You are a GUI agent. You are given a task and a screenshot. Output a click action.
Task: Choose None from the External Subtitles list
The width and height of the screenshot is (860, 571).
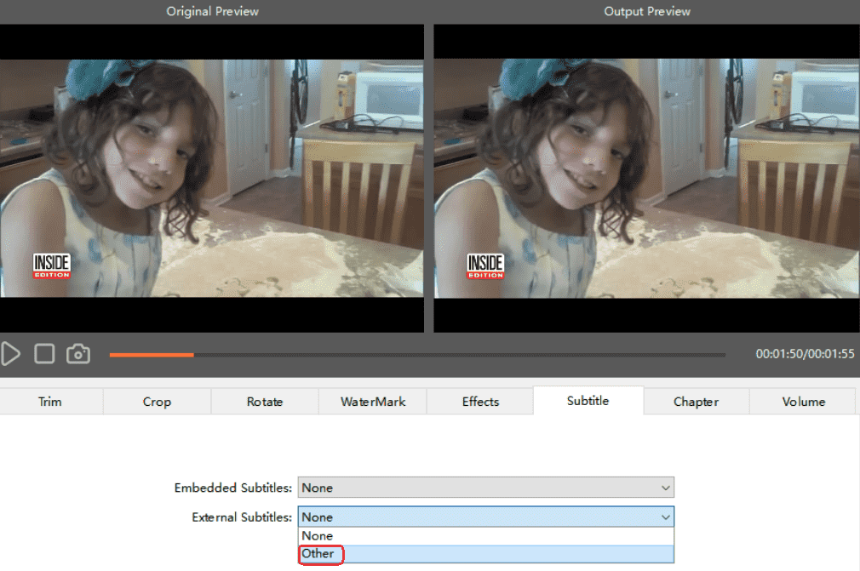[485, 536]
